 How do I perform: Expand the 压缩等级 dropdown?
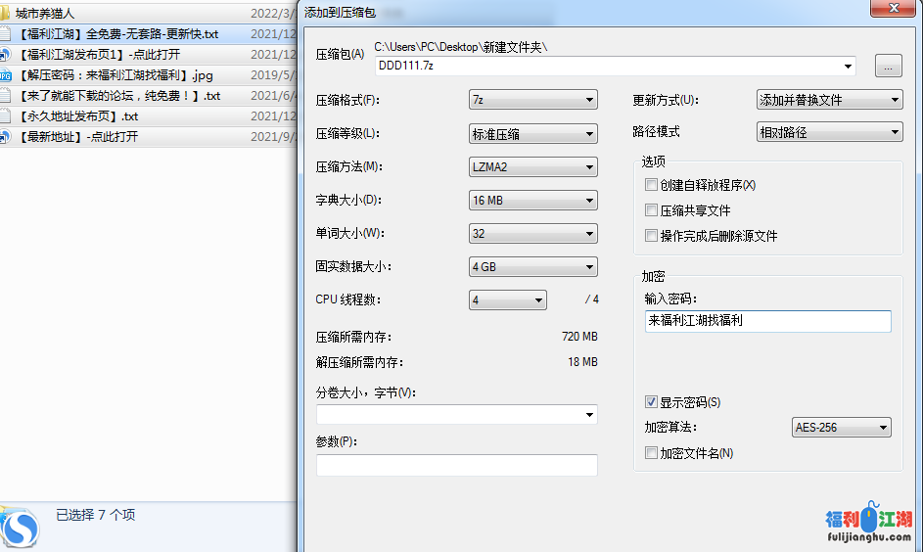point(533,134)
